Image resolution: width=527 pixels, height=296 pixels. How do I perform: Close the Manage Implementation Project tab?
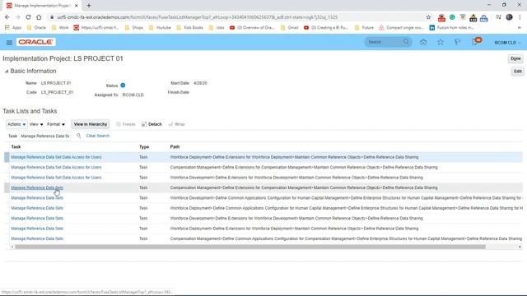tap(77, 6)
